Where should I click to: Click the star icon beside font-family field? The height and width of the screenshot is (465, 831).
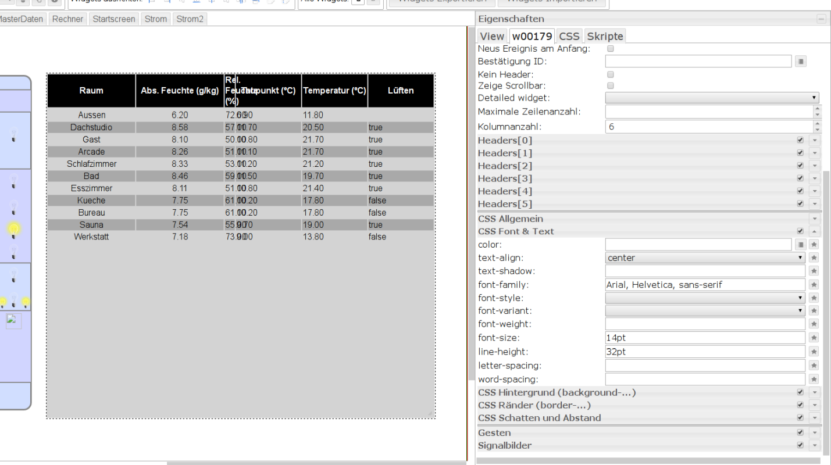(x=814, y=285)
